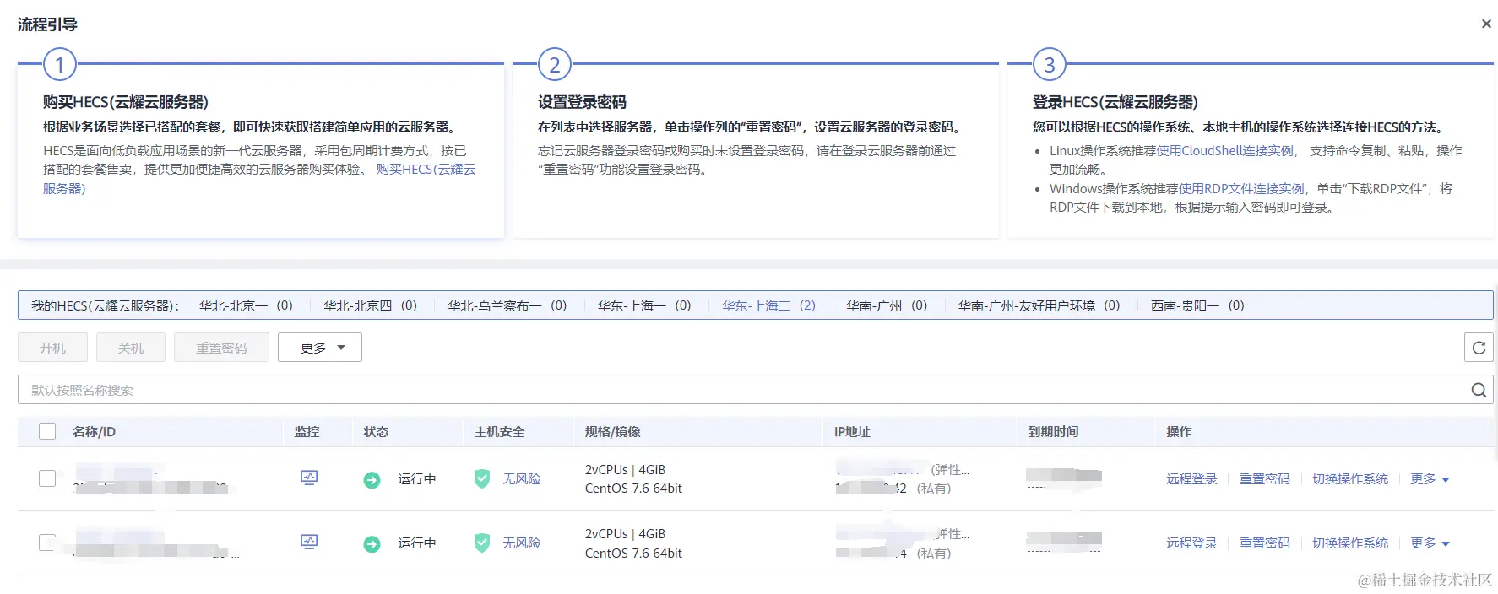Switch to 华北-北京四 region tab

point(370,305)
